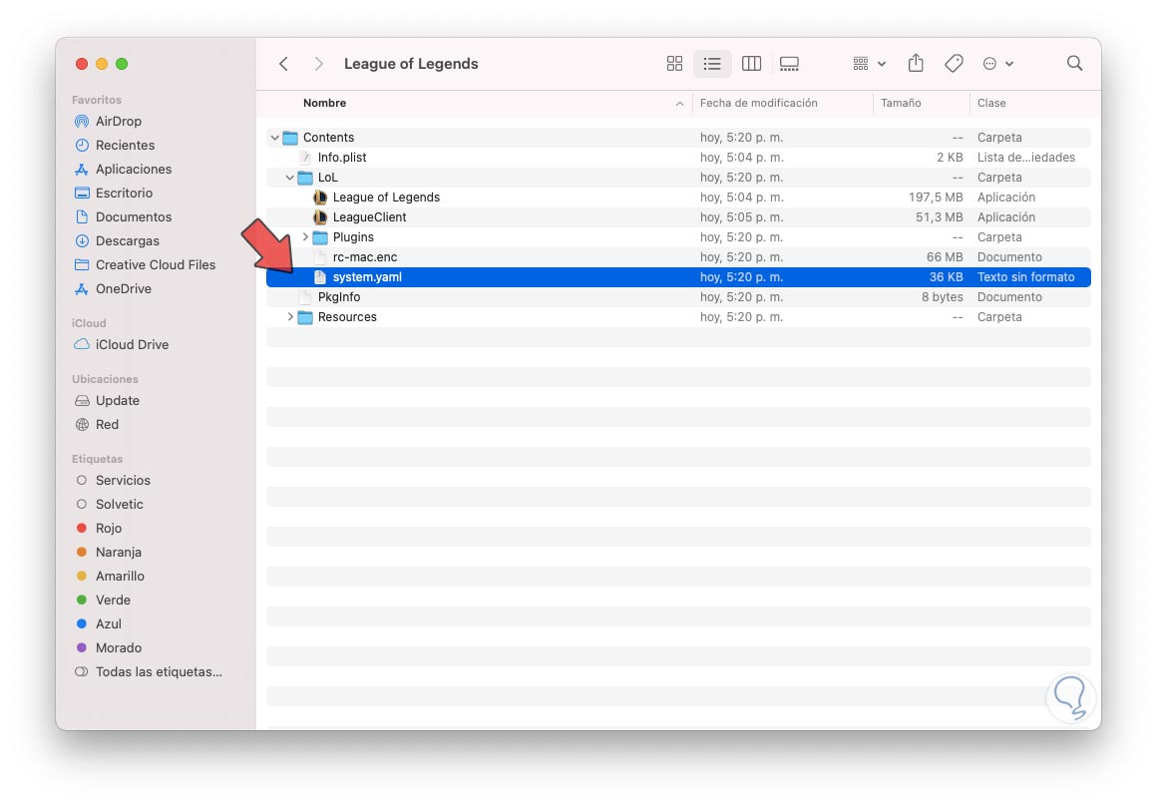Sort by the Nombre column header
Screen dimensions: 1157x804
(x=325, y=104)
